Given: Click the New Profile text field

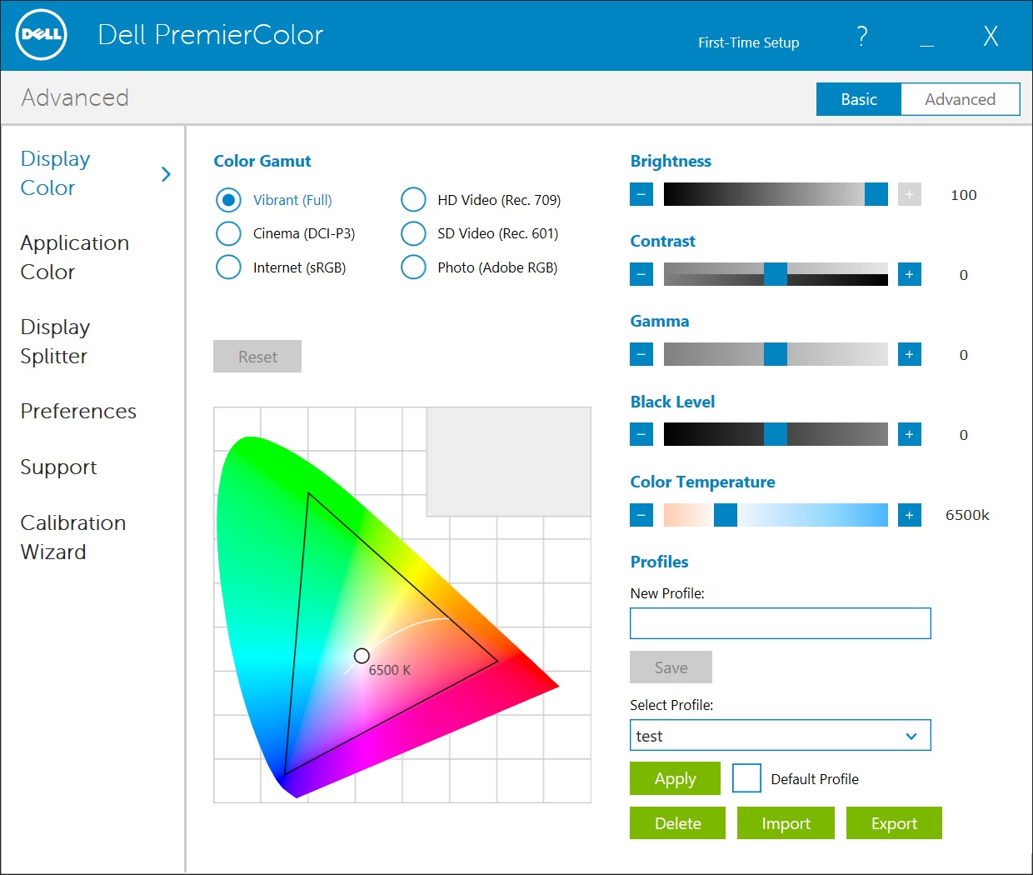Looking at the screenshot, I should click(780, 623).
